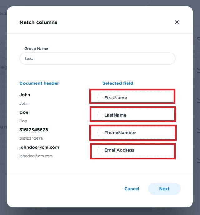
Task: Click the bold John document header
Action: point(25,95)
